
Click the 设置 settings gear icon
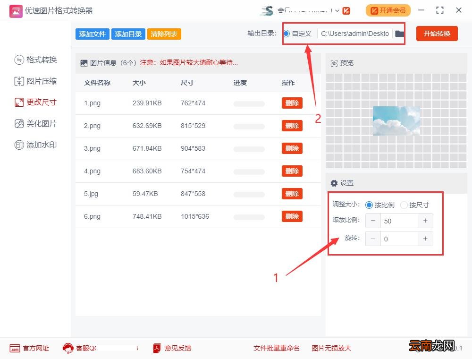(x=334, y=183)
